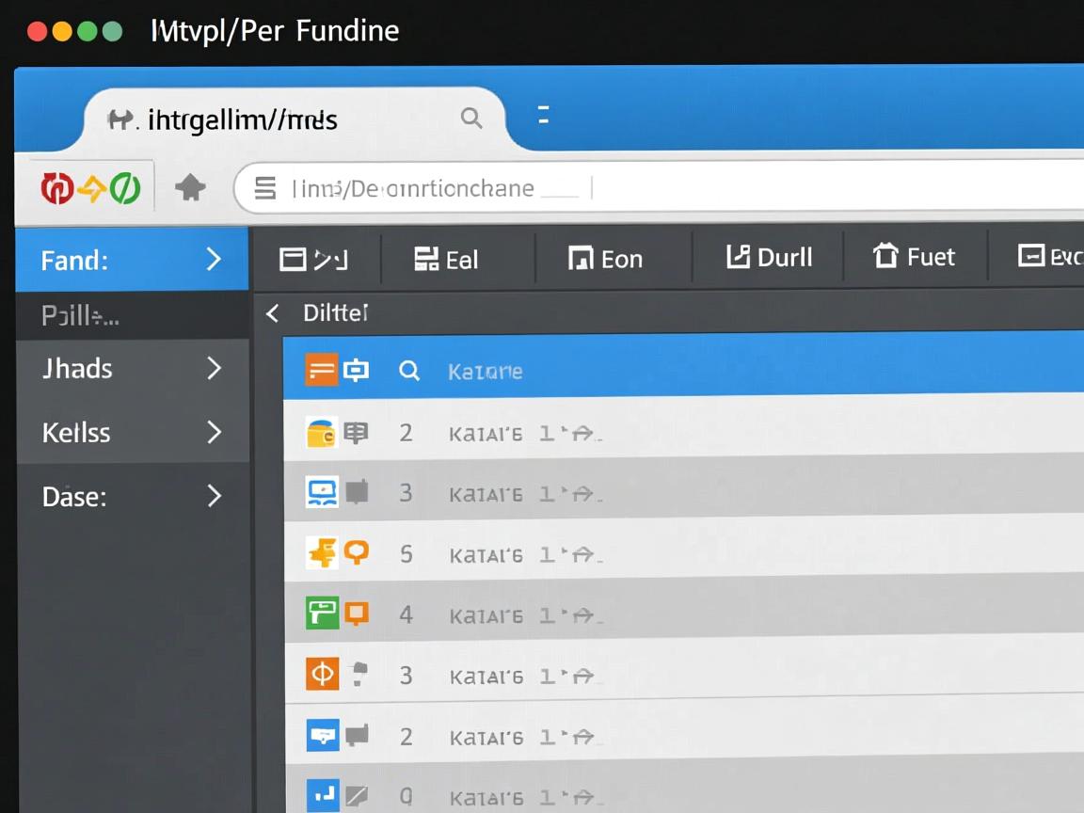
Task: Click the green flag icon in row 4
Action: click(321, 614)
